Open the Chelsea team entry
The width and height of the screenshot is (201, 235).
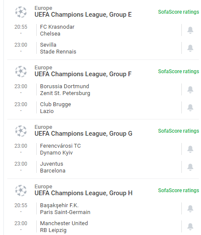(50, 34)
